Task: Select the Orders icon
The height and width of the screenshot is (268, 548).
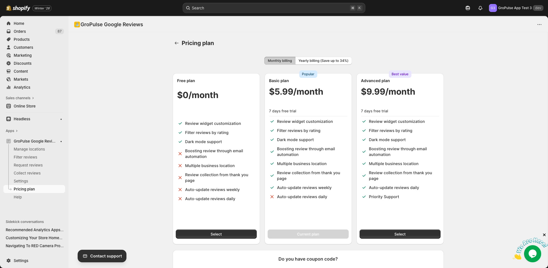Action: pyautogui.click(x=9, y=31)
